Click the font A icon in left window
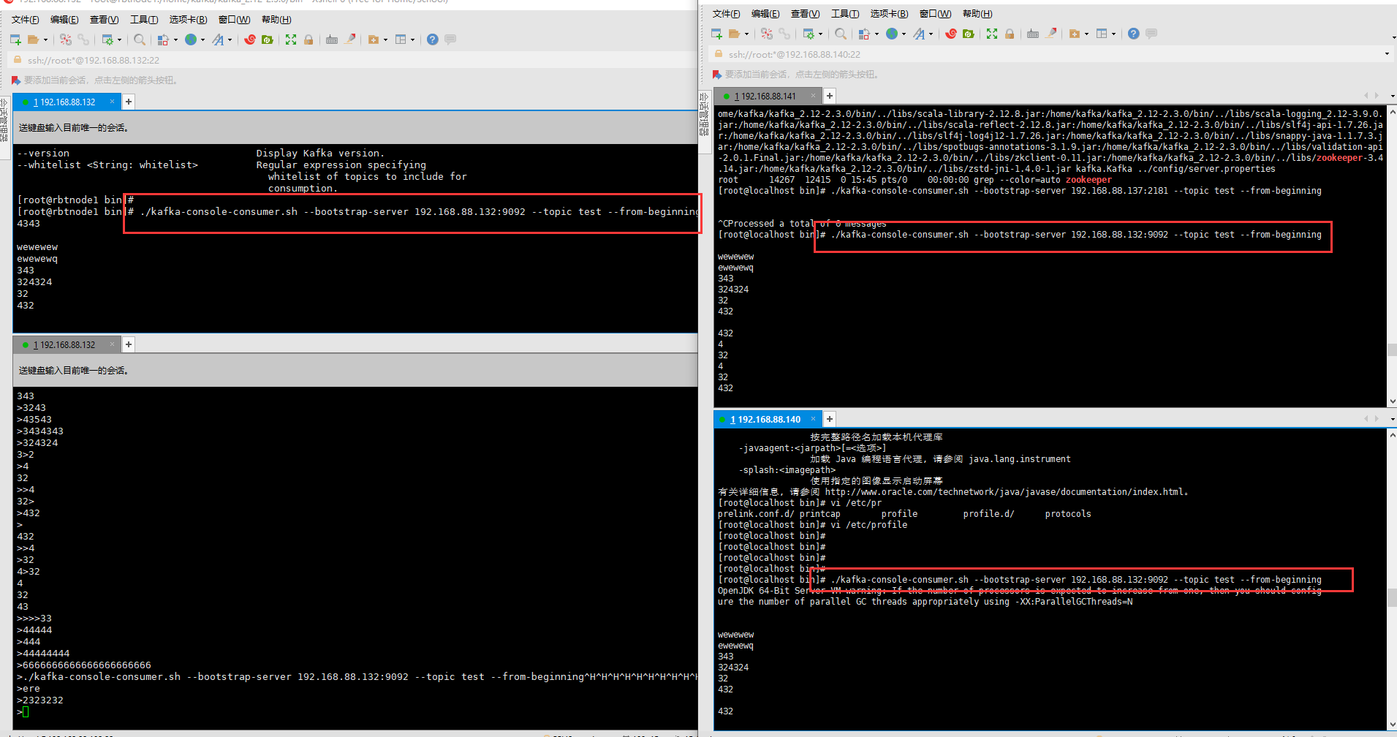The width and height of the screenshot is (1397, 737). (218, 39)
